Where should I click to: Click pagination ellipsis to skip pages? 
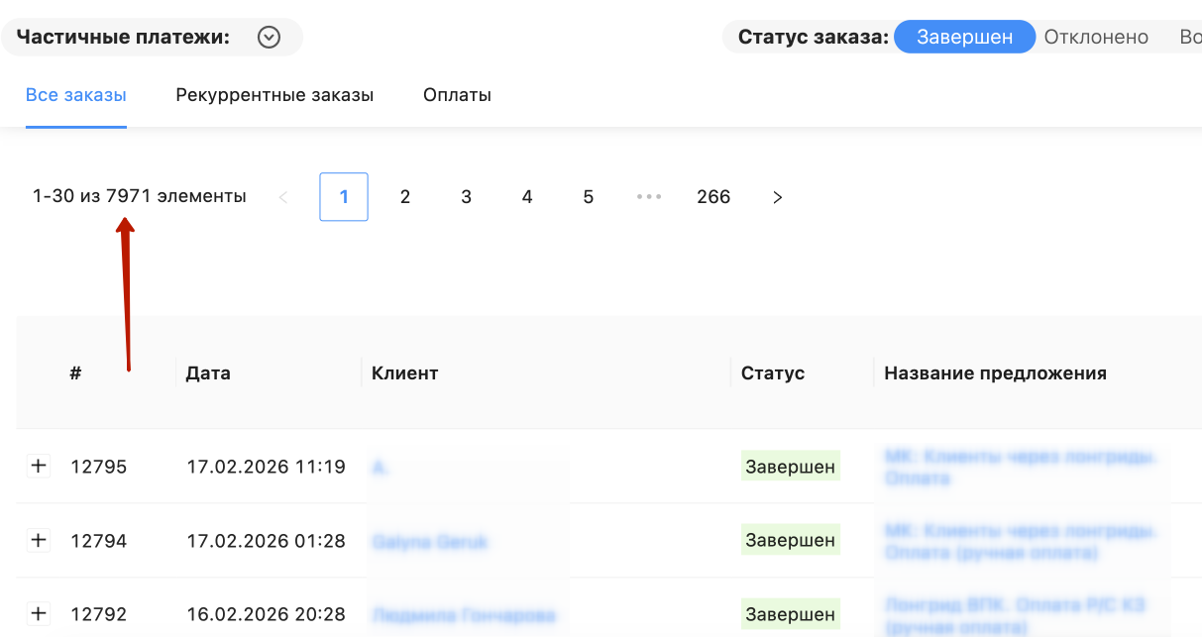[649, 197]
